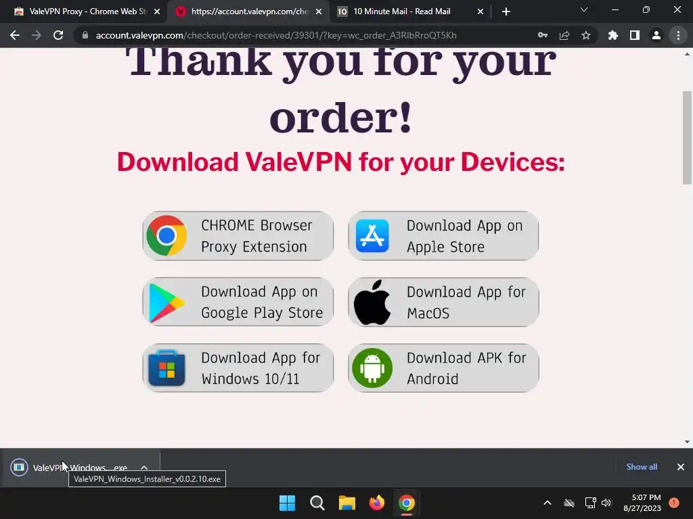Open the saved passwords key icon
This screenshot has width=693, height=519.
543,35
